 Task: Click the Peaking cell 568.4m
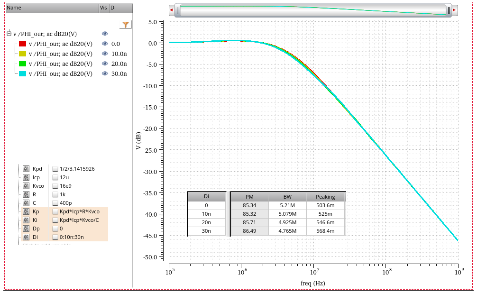click(325, 231)
